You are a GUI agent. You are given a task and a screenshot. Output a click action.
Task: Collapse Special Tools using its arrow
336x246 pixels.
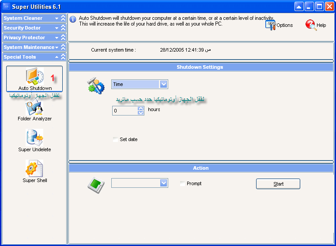57,57
